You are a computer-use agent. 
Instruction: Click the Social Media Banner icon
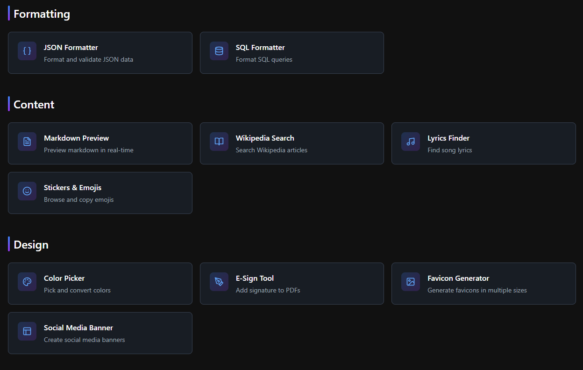coord(27,331)
